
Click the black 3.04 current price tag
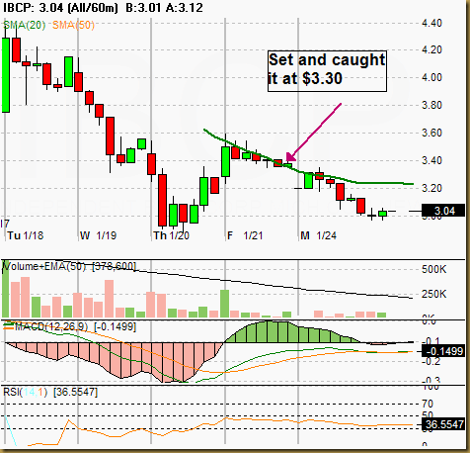pos(443,211)
